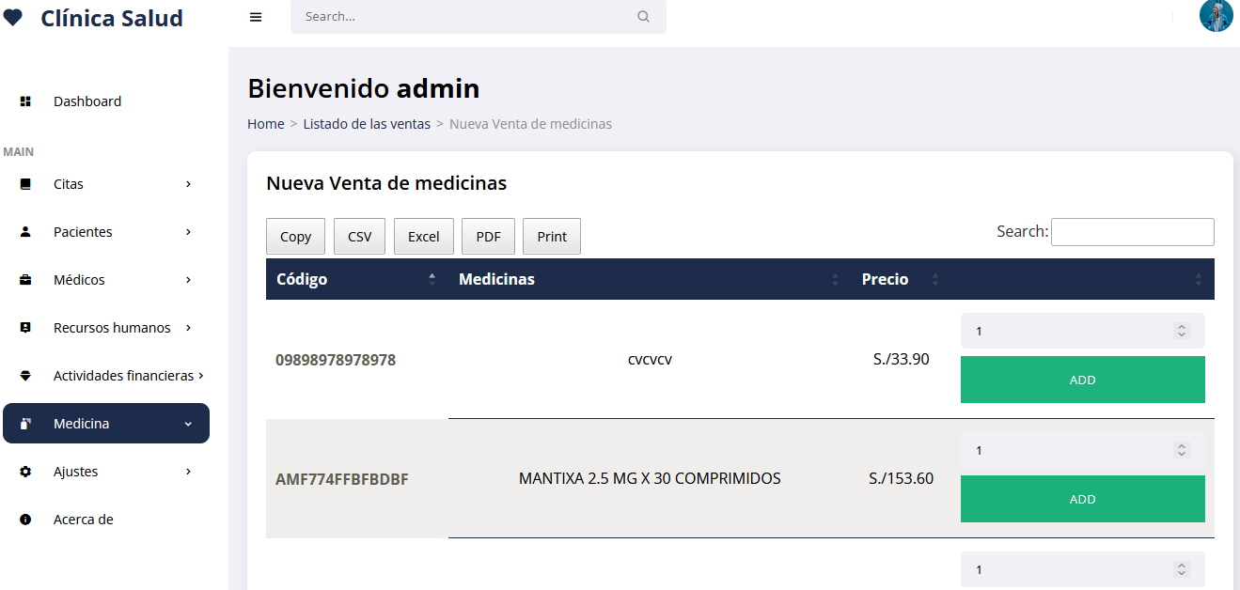
Task: Click the Acerca de info icon
Action: 25,520
